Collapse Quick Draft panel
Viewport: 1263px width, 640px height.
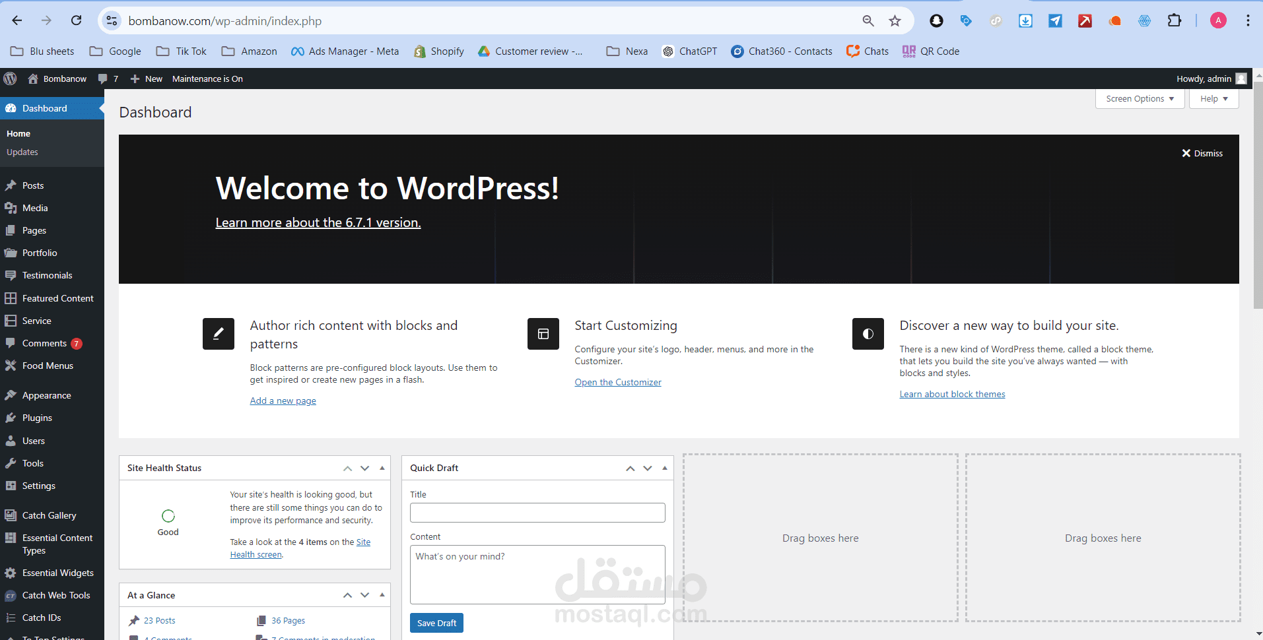[665, 468]
